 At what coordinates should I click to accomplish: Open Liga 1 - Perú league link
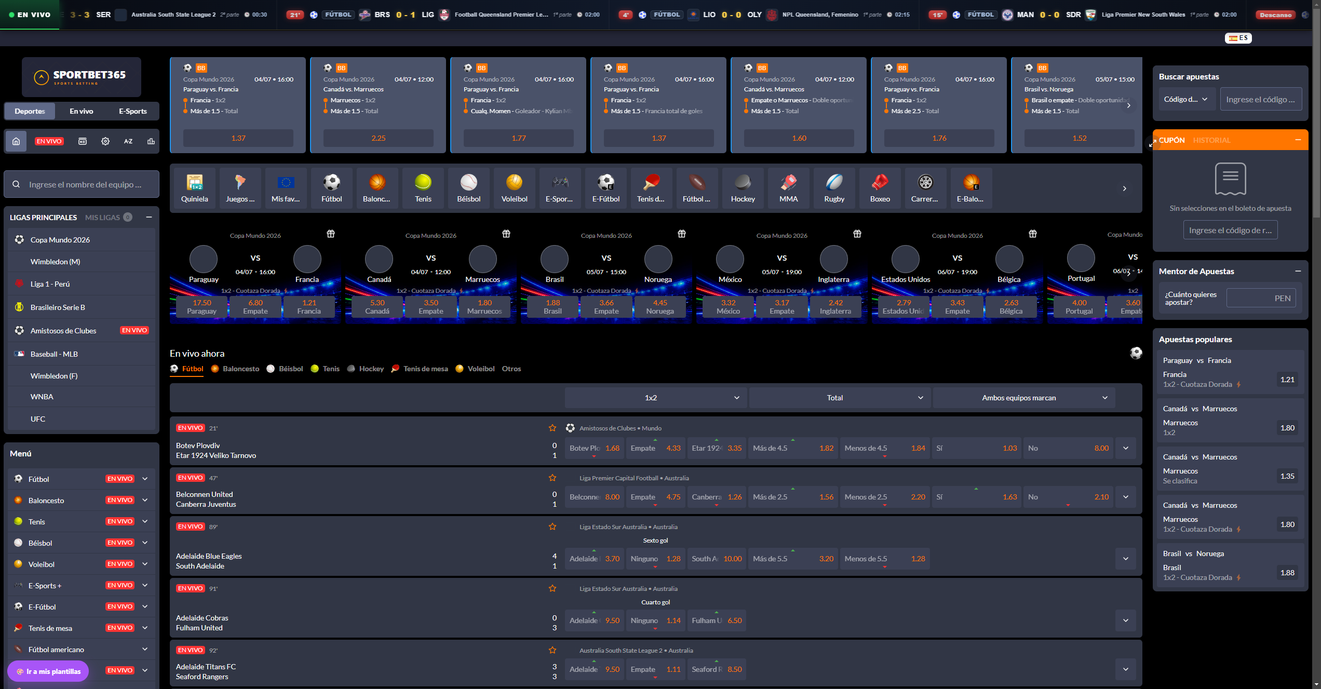[x=82, y=284]
